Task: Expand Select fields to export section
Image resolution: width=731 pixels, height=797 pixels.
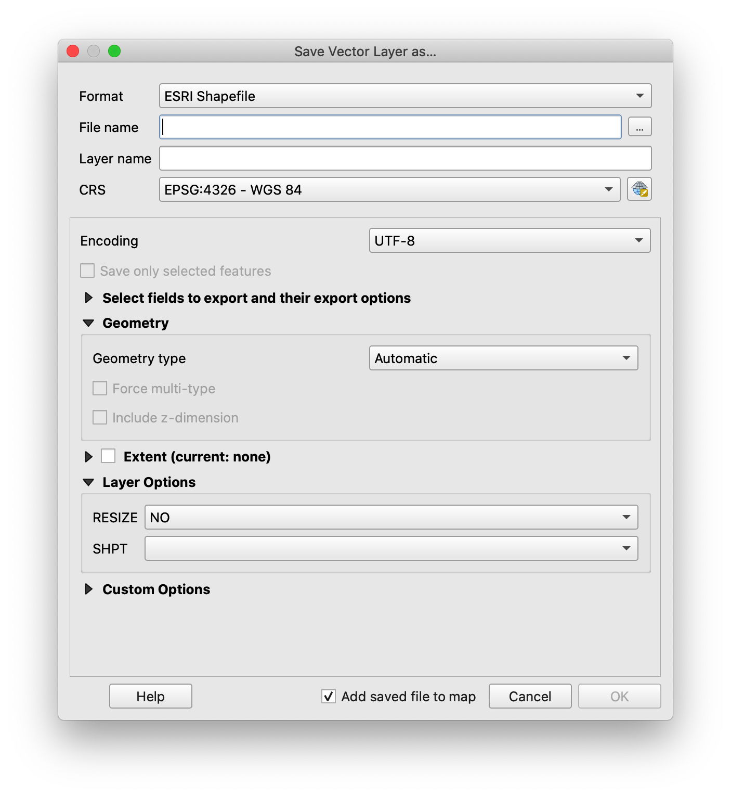Action: [89, 298]
